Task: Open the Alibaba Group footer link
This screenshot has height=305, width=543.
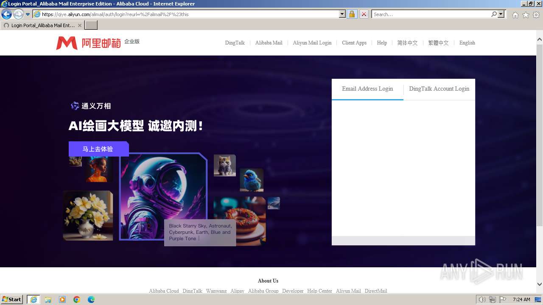Action: click(263, 291)
